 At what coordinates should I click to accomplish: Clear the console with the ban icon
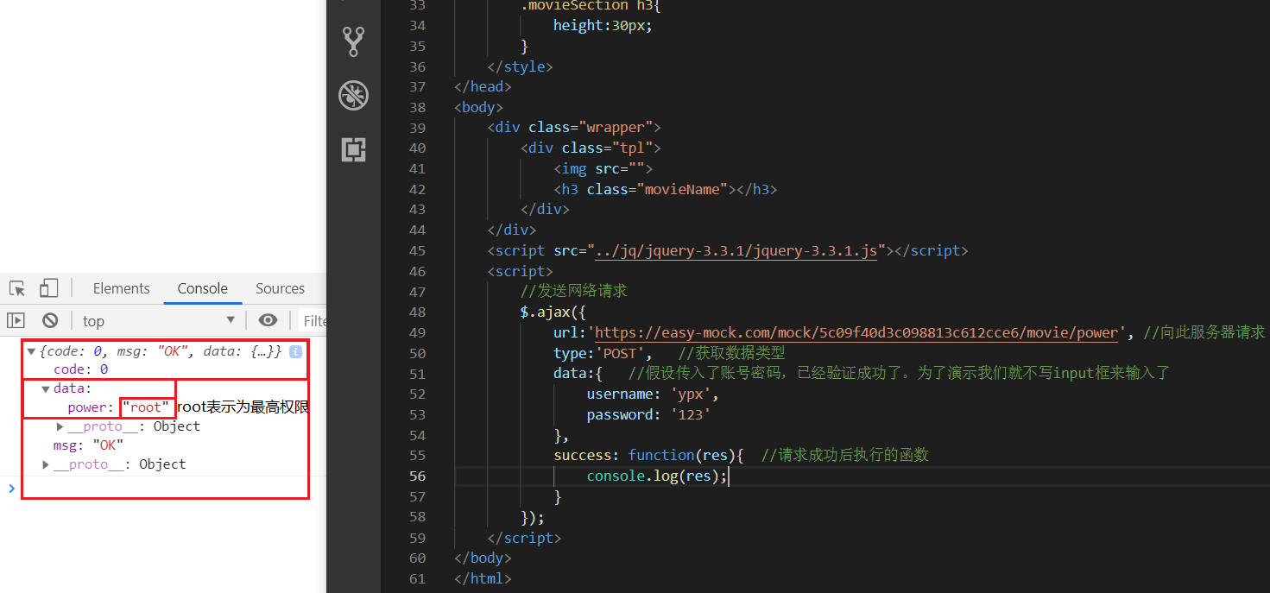coord(50,320)
